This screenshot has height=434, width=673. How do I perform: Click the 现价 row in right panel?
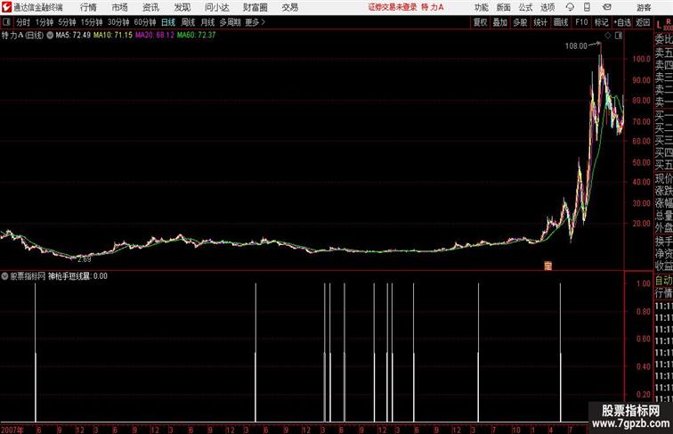[x=663, y=178]
